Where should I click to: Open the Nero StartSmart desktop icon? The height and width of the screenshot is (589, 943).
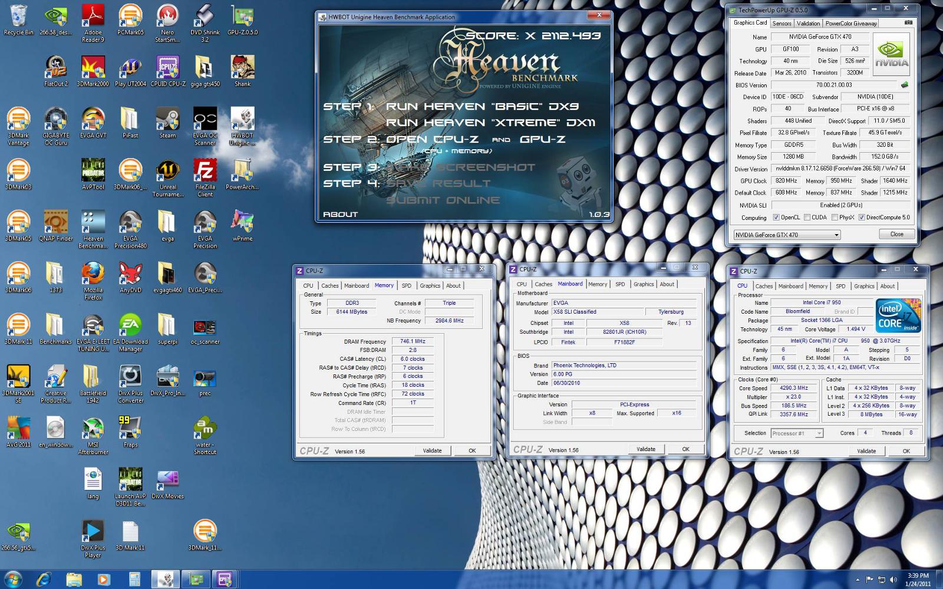pyautogui.click(x=167, y=24)
